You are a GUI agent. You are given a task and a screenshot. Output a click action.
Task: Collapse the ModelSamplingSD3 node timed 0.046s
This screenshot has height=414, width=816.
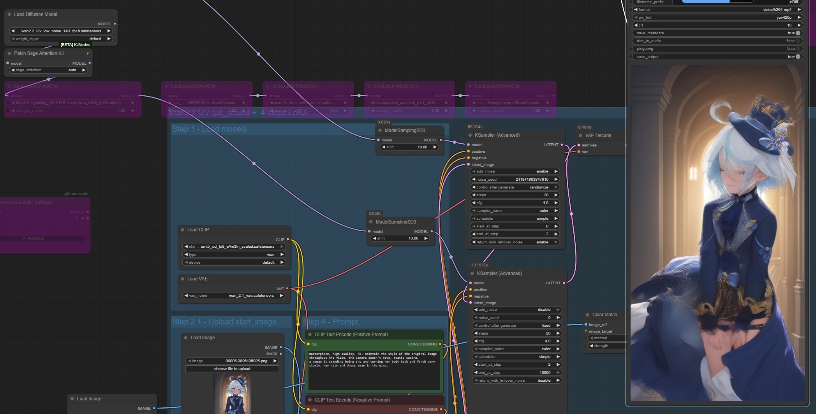[371, 222]
